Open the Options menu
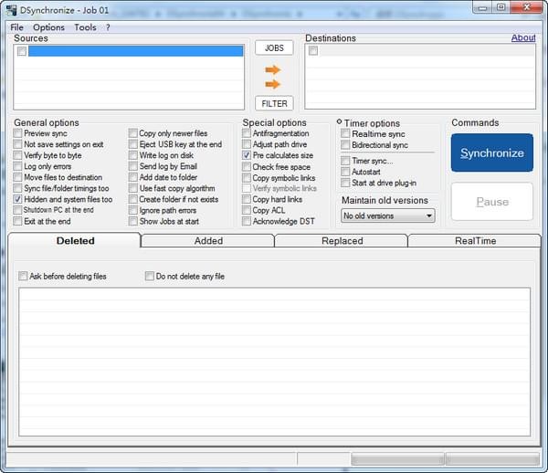Screen dimensions: 548x473 [x=49, y=27]
